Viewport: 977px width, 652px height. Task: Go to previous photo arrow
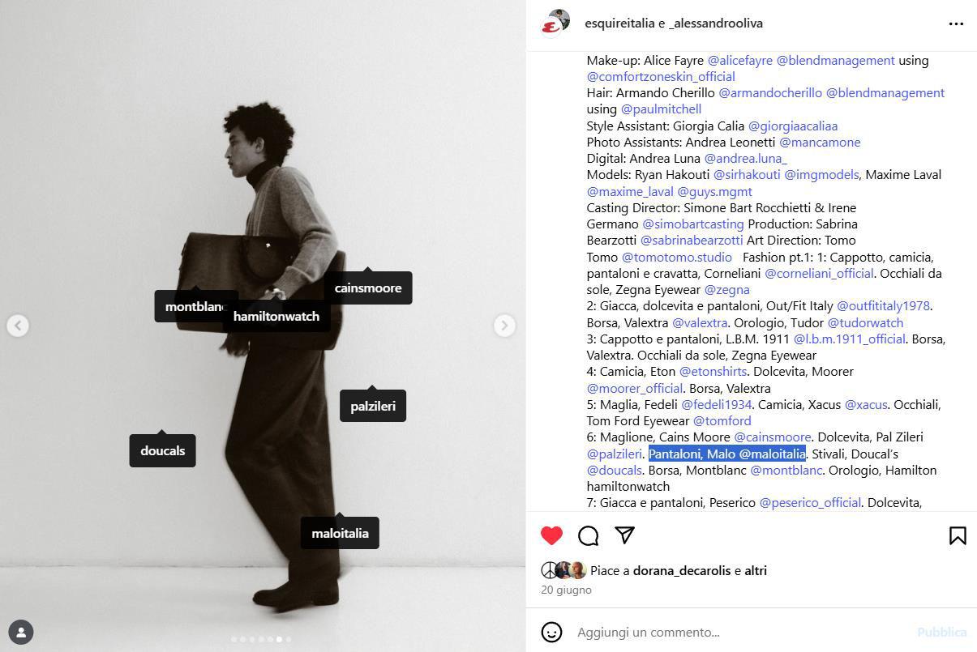tap(18, 326)
